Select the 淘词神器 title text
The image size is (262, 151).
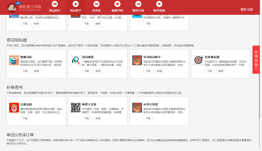[x=88, y=57]
